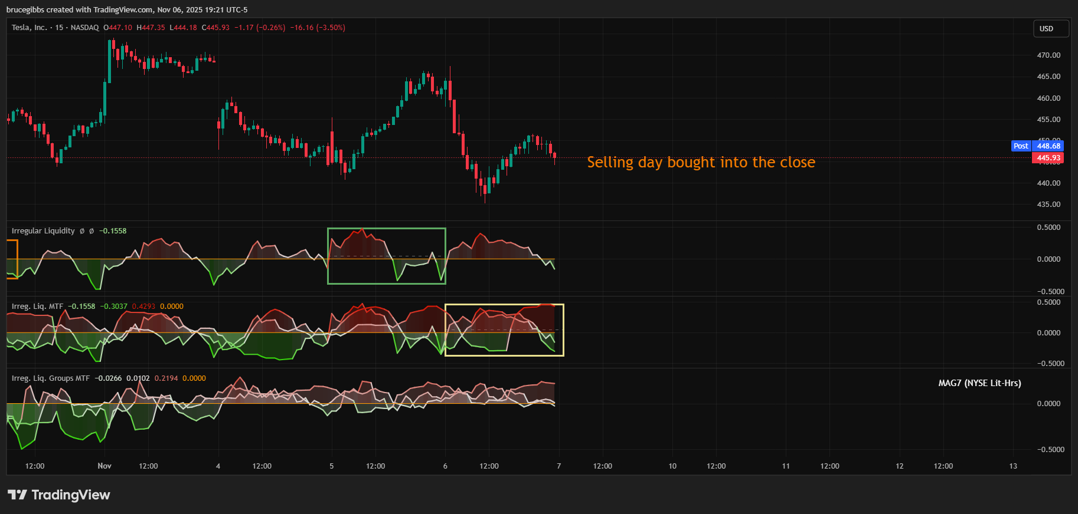Click the date 7 time axis marker
The height and width of the screenshot is (514, 1078).
coord(558,466)
